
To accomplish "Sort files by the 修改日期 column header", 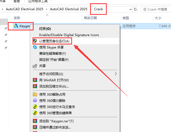I will pyautogui.click(x=90, y=18).
